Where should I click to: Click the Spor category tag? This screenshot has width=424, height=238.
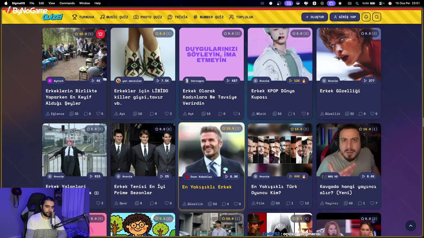point(121,203)
